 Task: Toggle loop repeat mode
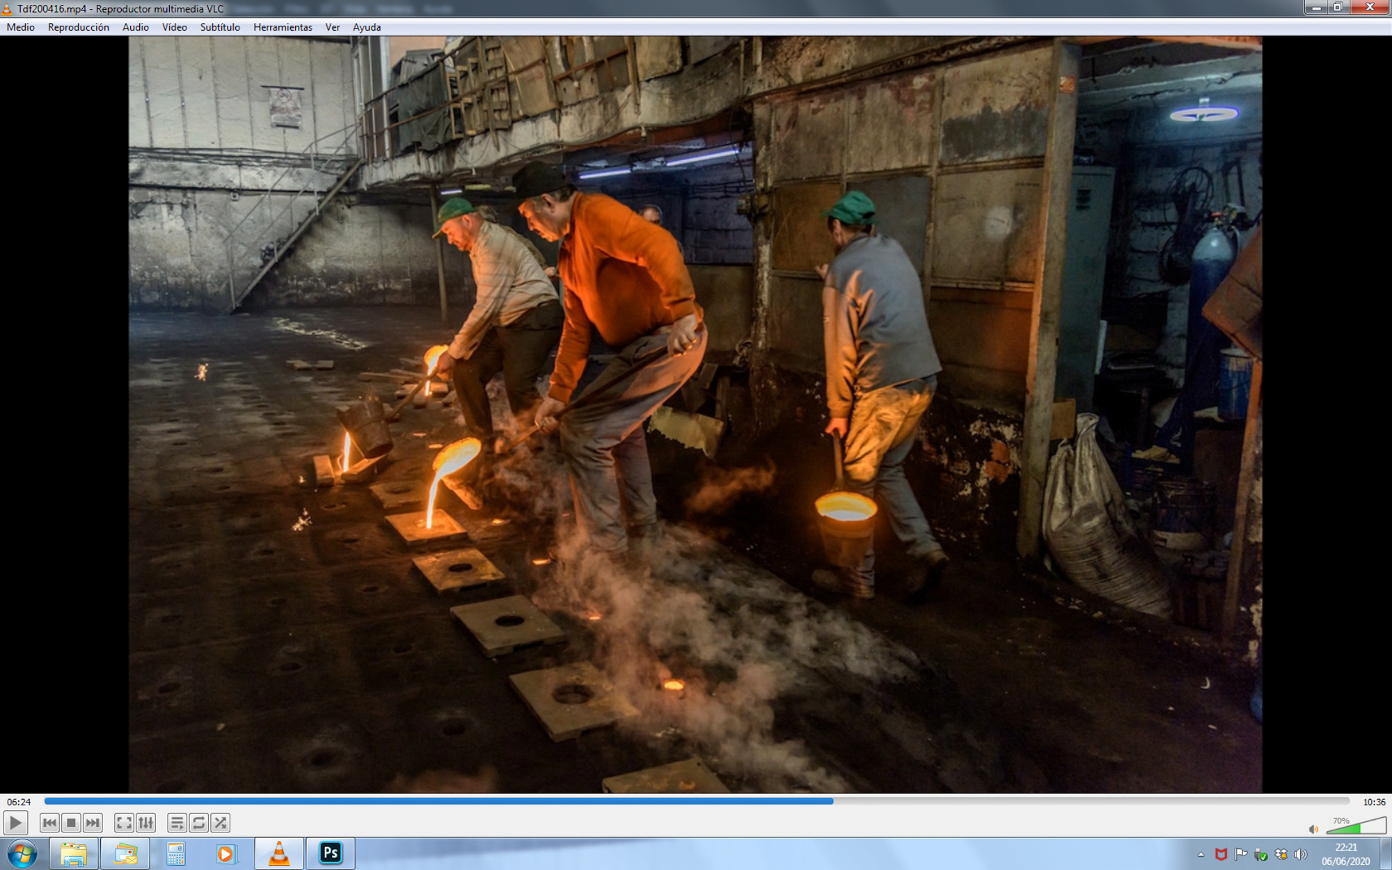pos(198,823)
